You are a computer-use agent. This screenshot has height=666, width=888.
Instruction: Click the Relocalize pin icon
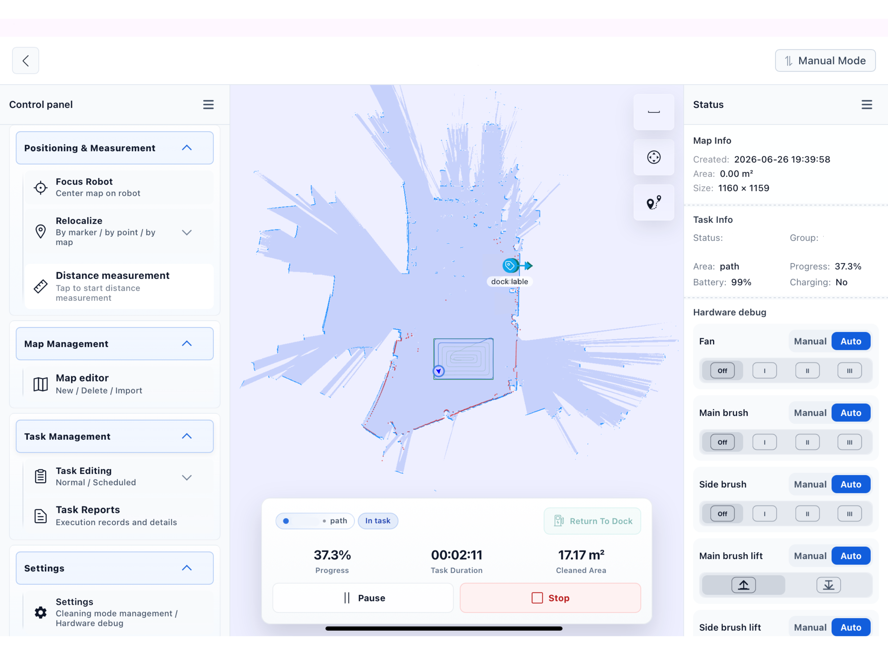click(x=41, y=232)
